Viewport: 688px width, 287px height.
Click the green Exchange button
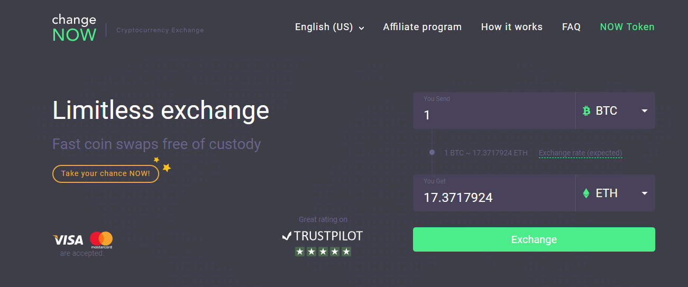click(x=534, y=239)
